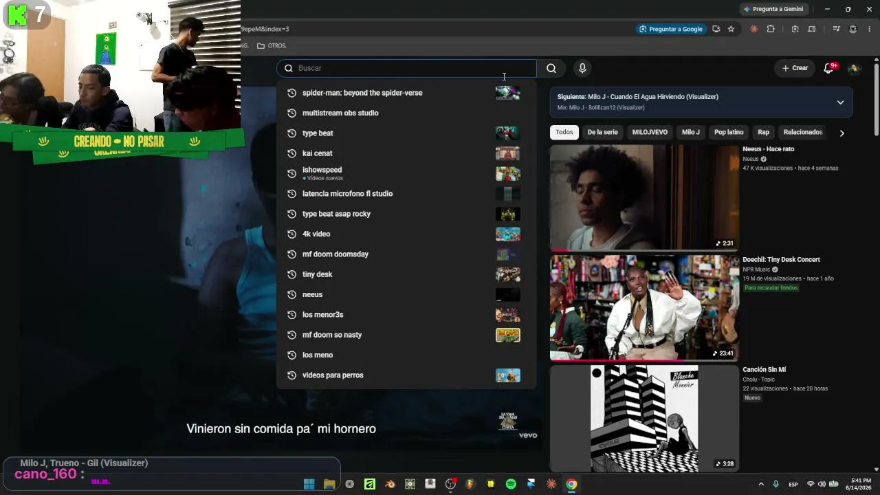Select the 'Todos' filter chip
Image resolution: width=880 pixels, height=495 pixels.
[x=564, y=132]
